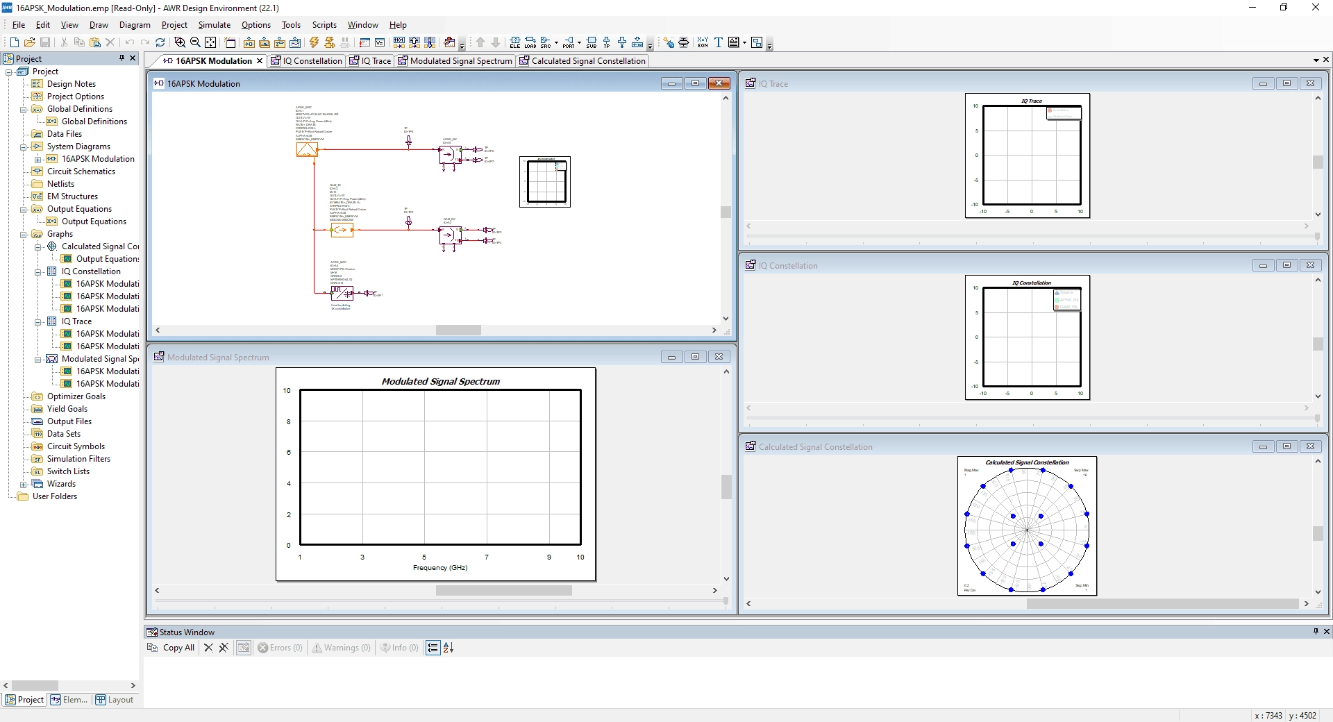Viewport: 1333px width, 722px height.
Task: Toggle the grouped list view in Status Window
Action: coord(433,648)
